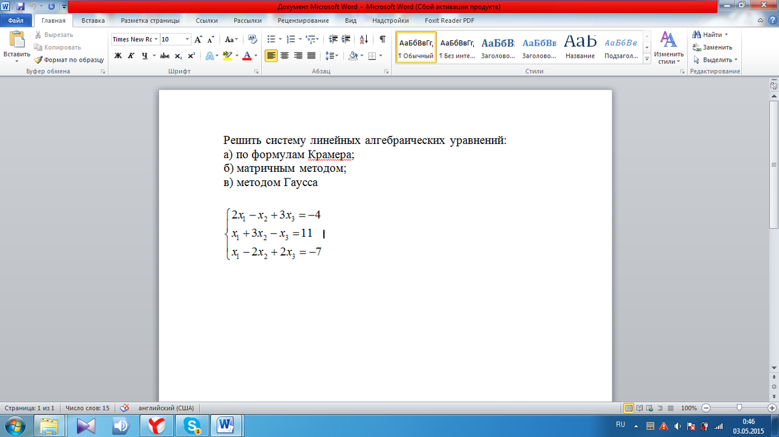
Task: Open the Рецензирование ribbon tab
Action: [303, 20]
